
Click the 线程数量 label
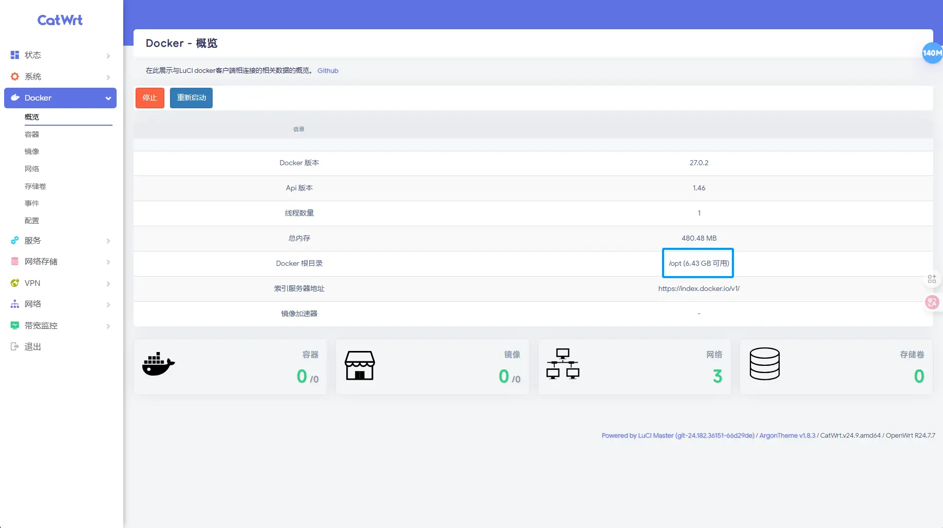point(299,213)
